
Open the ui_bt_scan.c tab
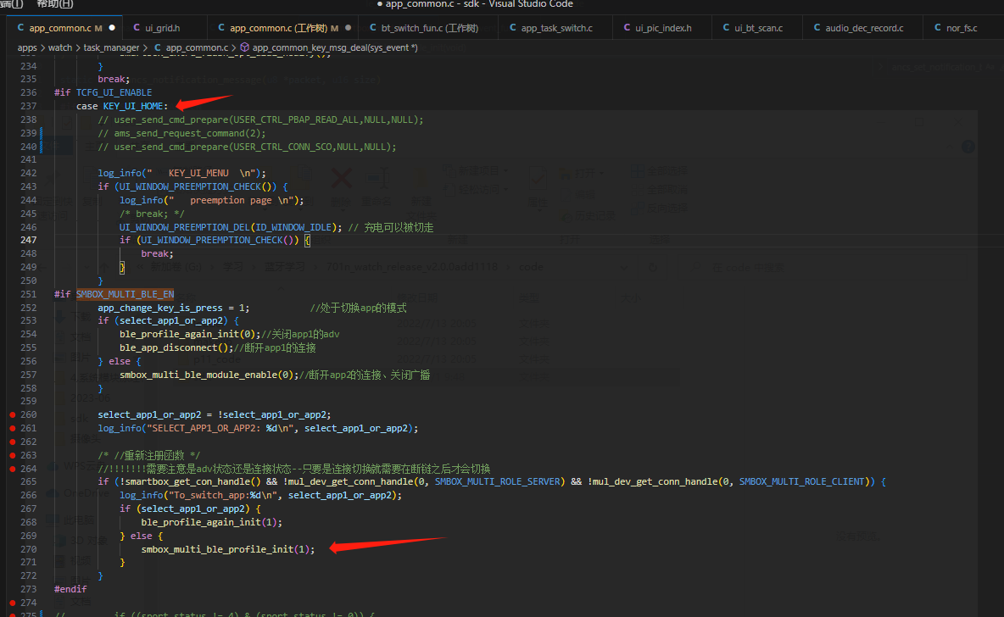coord(758,28)
